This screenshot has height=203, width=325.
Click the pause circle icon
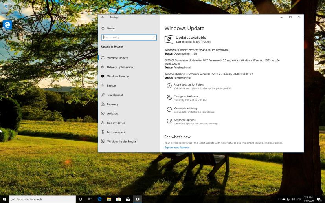point(169,86)
